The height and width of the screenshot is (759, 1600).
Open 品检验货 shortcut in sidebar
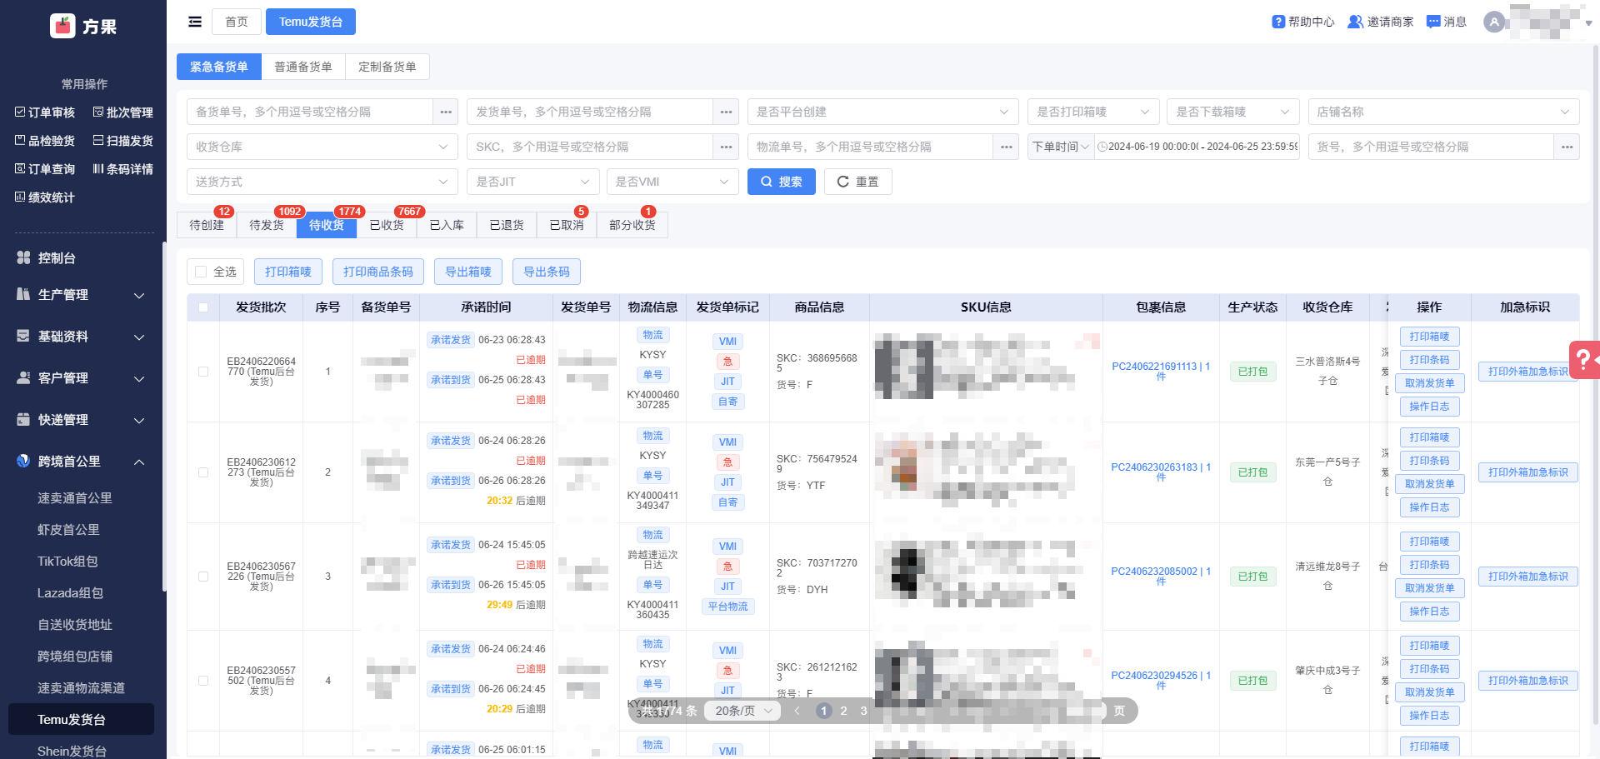[45, 141]
